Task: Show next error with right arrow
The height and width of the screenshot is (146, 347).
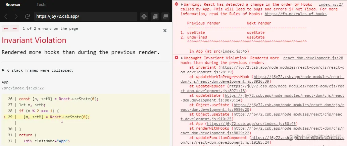Action: click(15, 28)
